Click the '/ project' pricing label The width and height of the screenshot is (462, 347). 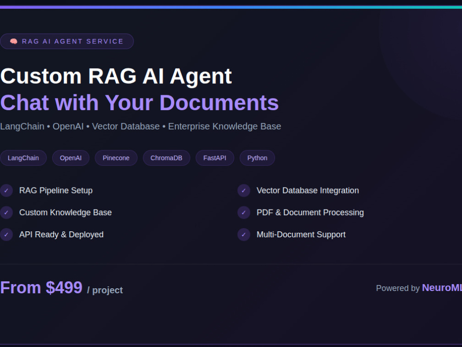[105, 290]
